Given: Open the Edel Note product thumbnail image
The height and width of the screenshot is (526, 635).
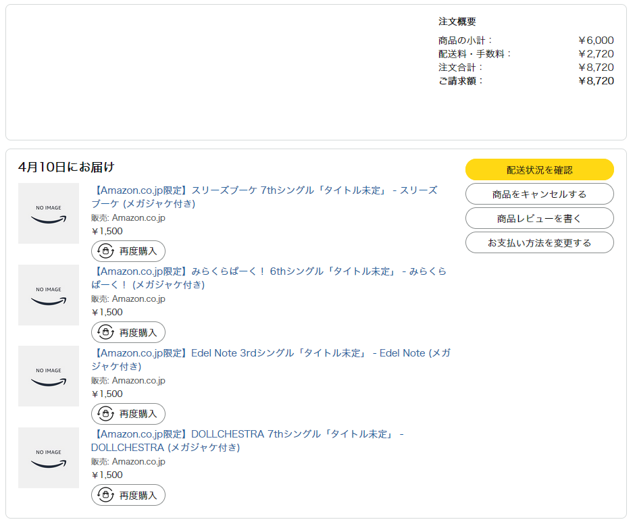Looking at the screenshot, I should (x=49, y=376).
